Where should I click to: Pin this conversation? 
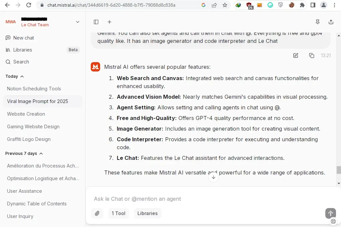pos(318,22)
